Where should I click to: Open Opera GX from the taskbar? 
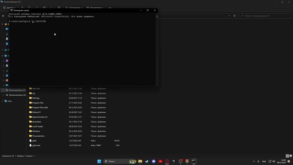pos(167,161)
